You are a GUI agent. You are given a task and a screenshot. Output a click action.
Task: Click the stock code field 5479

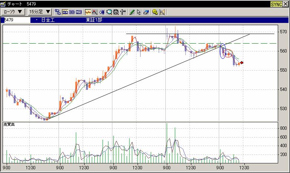pyautogui.click(x=16, y=20)
